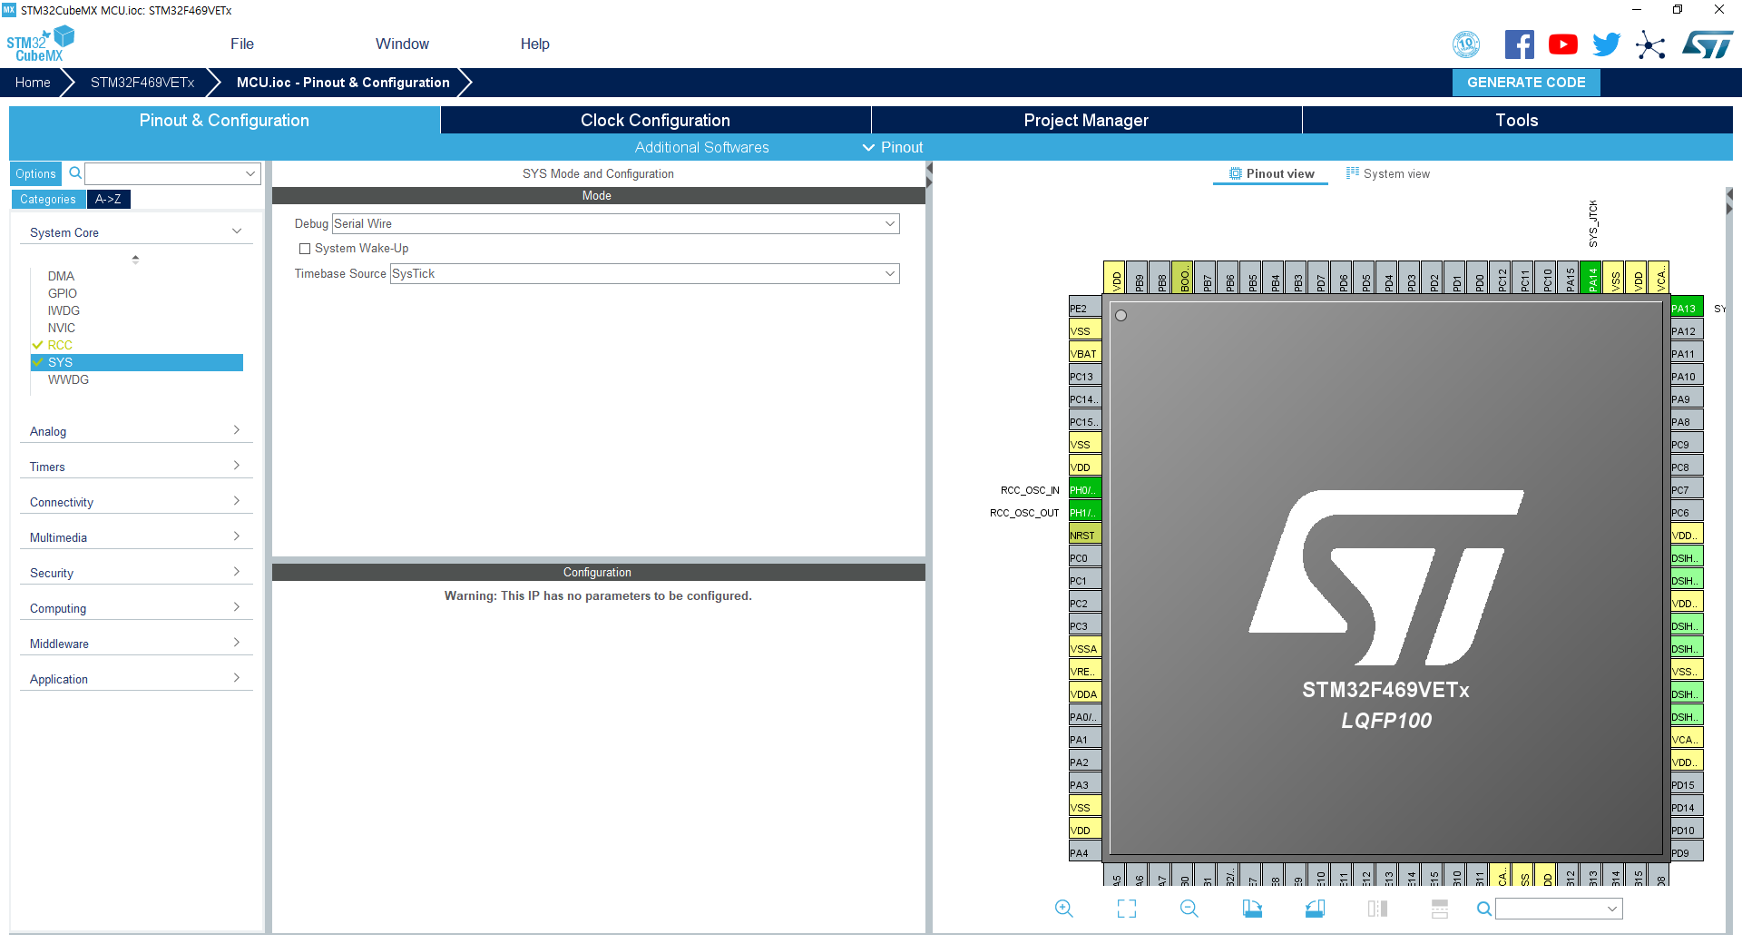Switch to Project Manager tab

[x=1086, y=120]
